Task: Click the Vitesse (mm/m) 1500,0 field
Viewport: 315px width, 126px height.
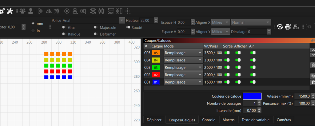Action: tap(302, 96)
